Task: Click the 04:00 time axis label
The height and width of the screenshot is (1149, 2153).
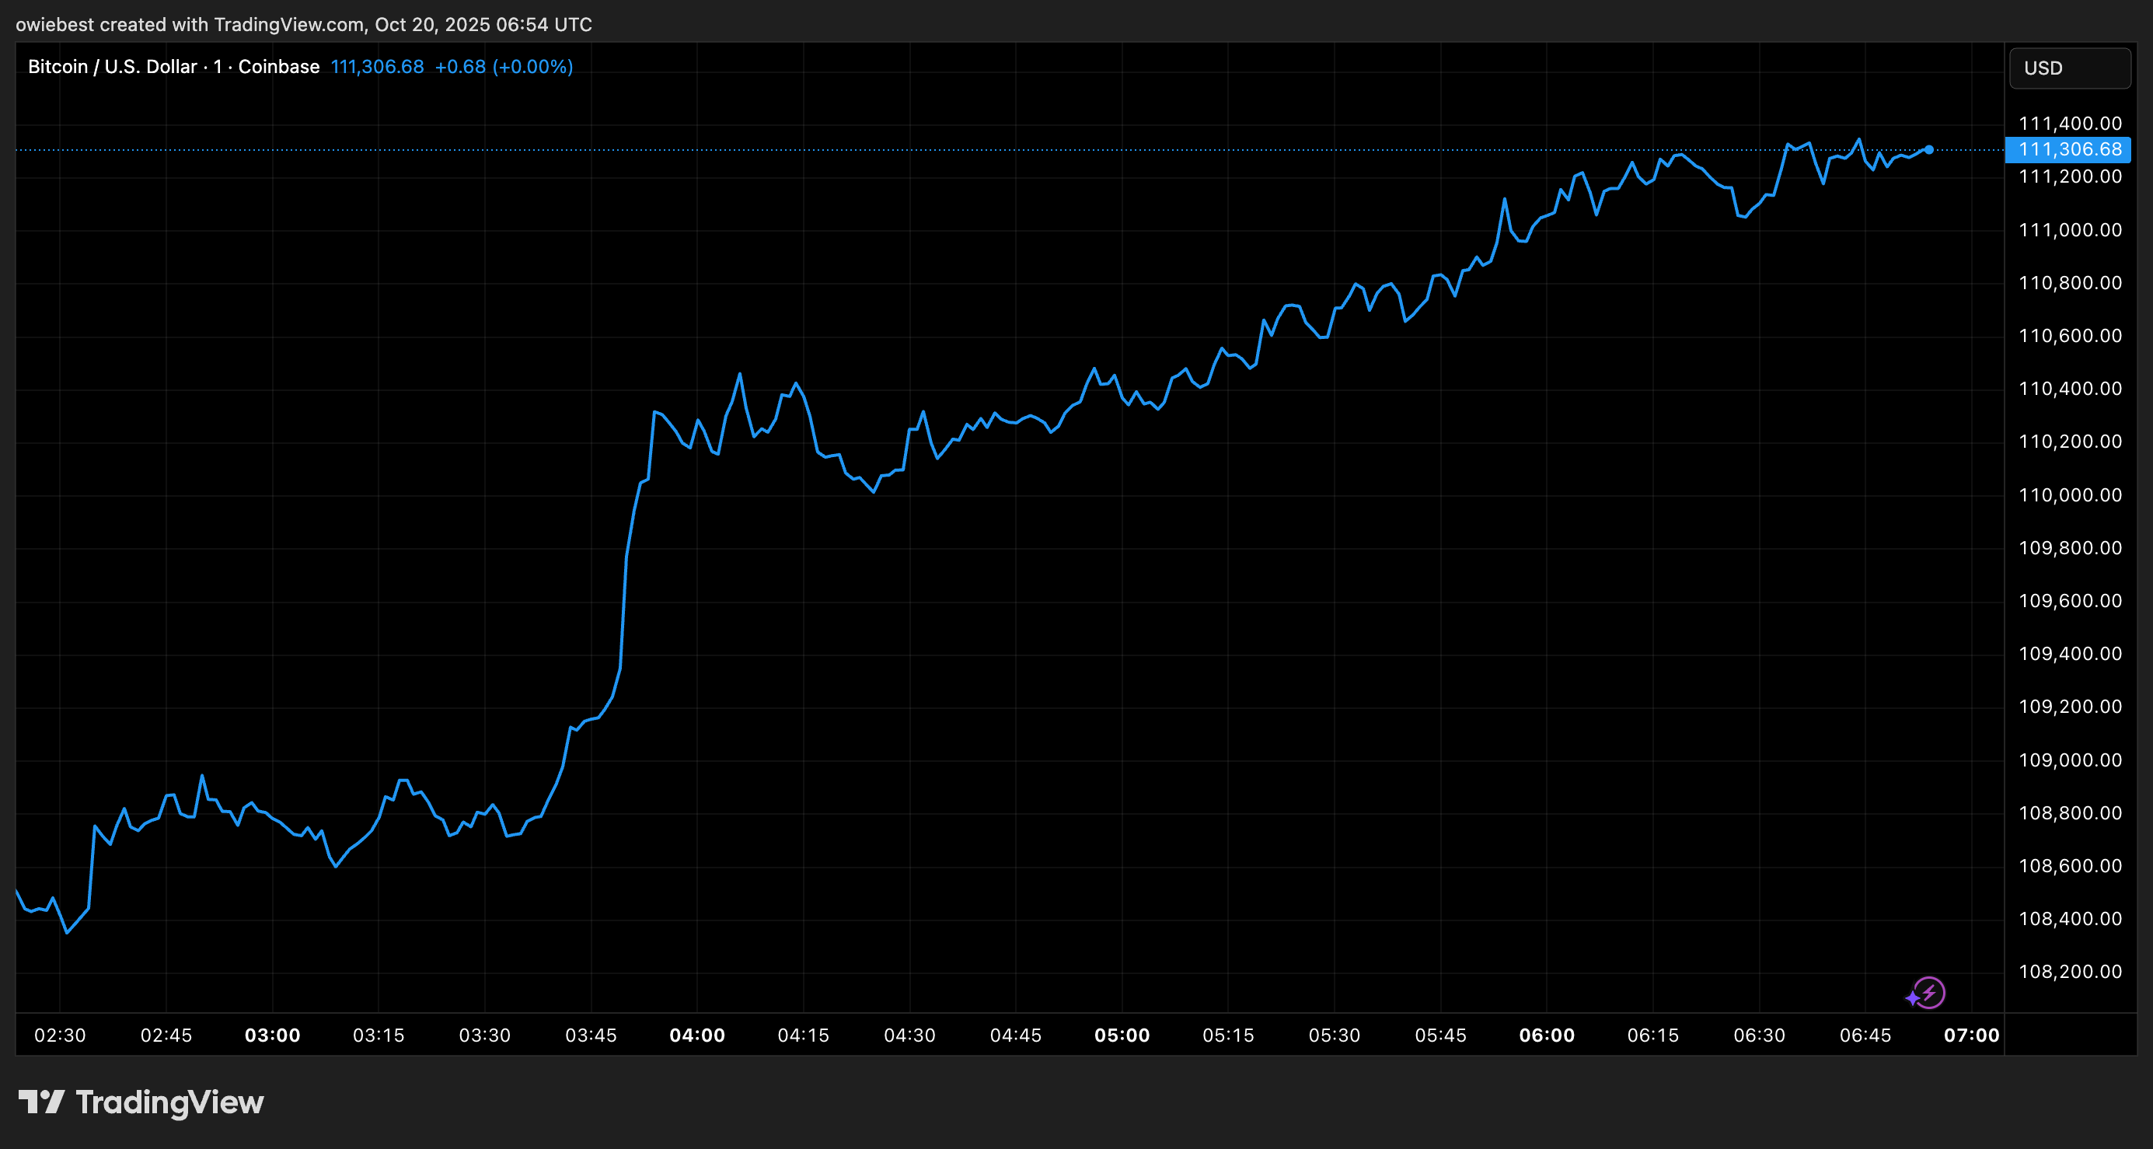Action: click(x=697, y=1035)
